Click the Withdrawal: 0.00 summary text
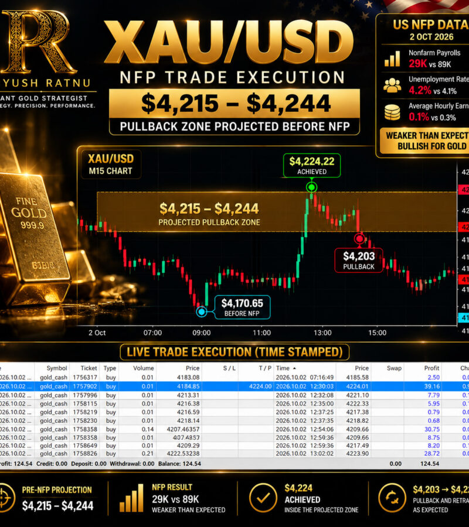469x527 pixels. [x=132, y=464]
